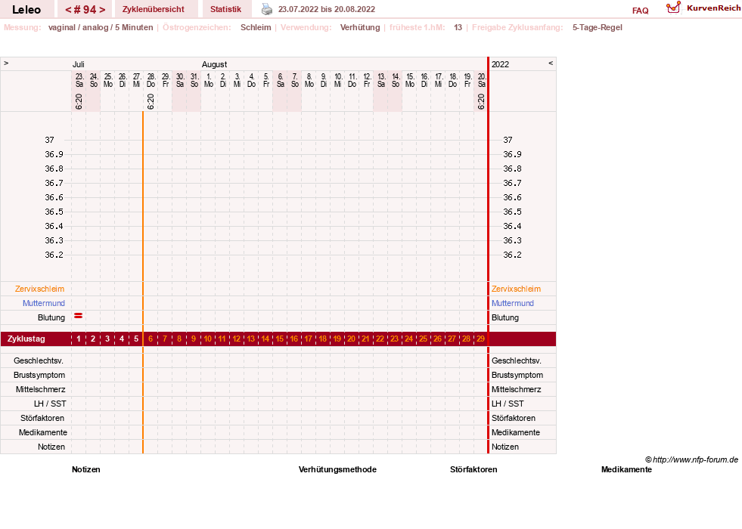Select the 28. Do date column header
Screen dimensions: 742x529
(151, 80)
